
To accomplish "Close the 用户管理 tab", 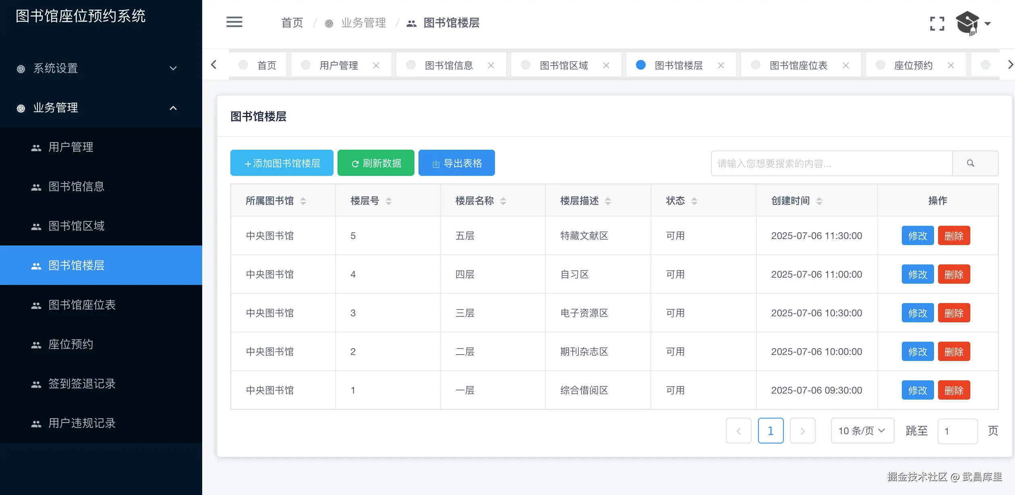I will tap(376, 66).
